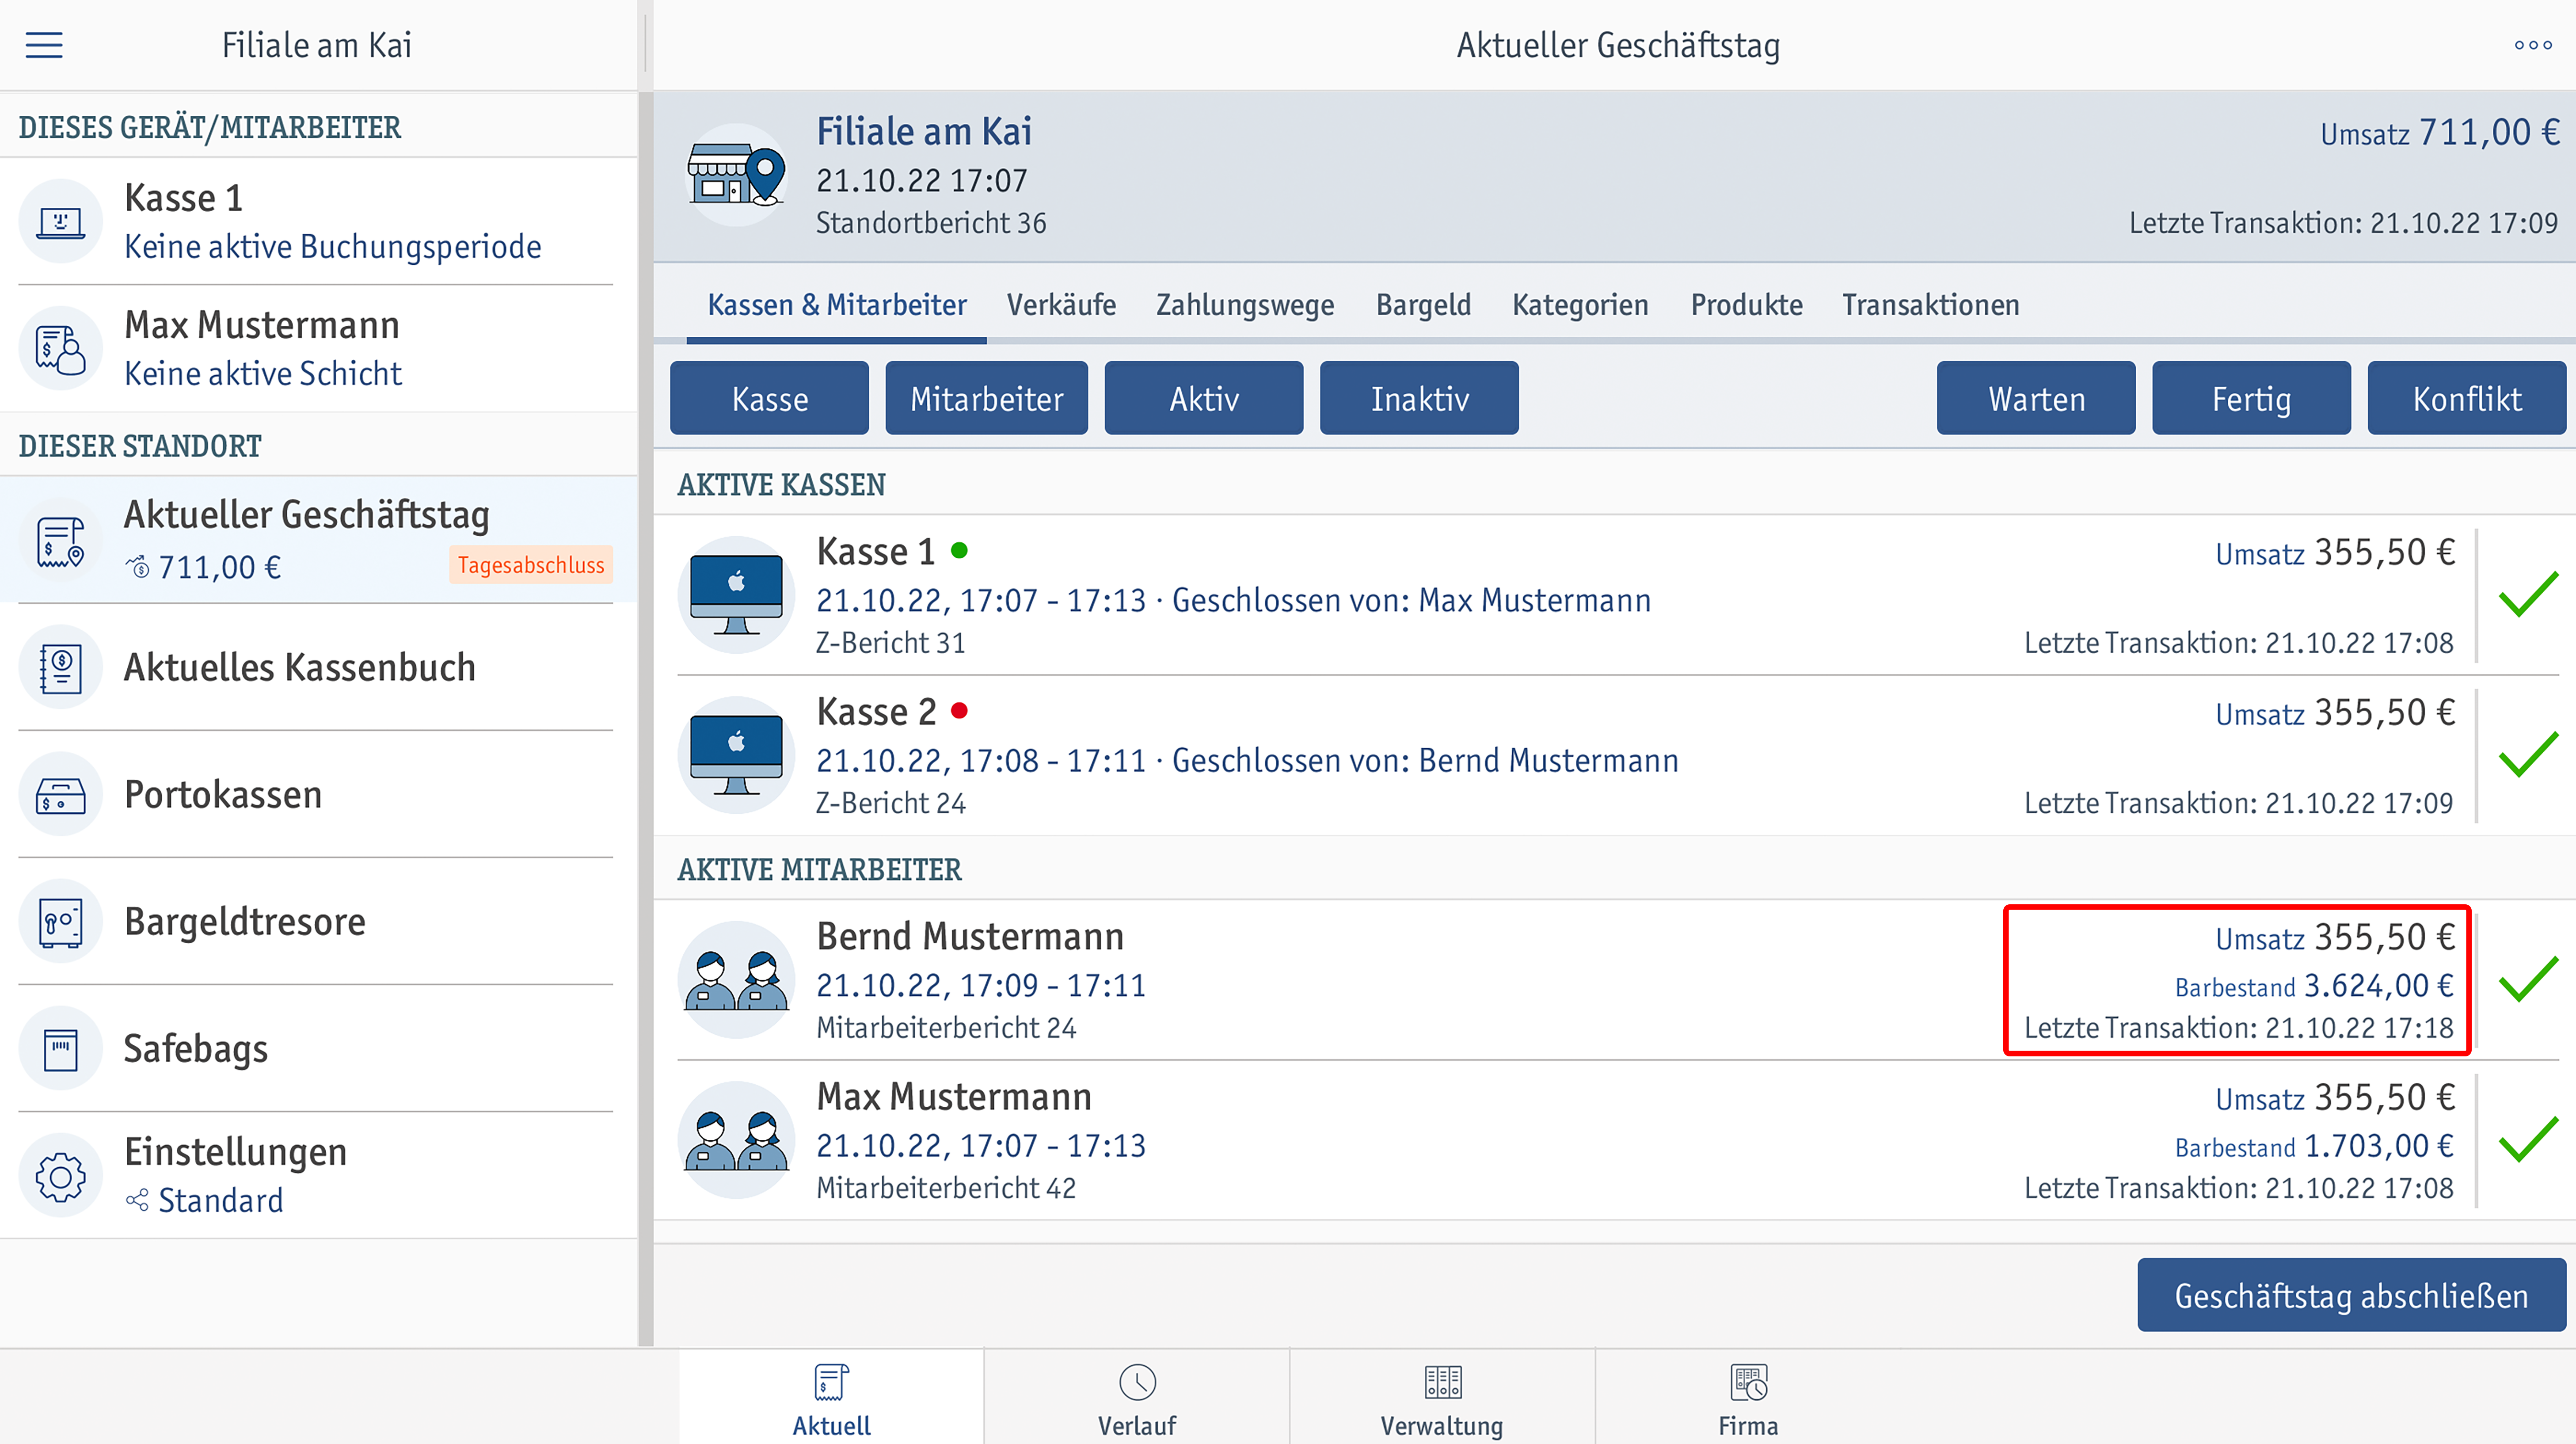Toggle the Inaktiv filter button
The width and height of the screenshot is (2576, 1444).
click(1419, 398)
